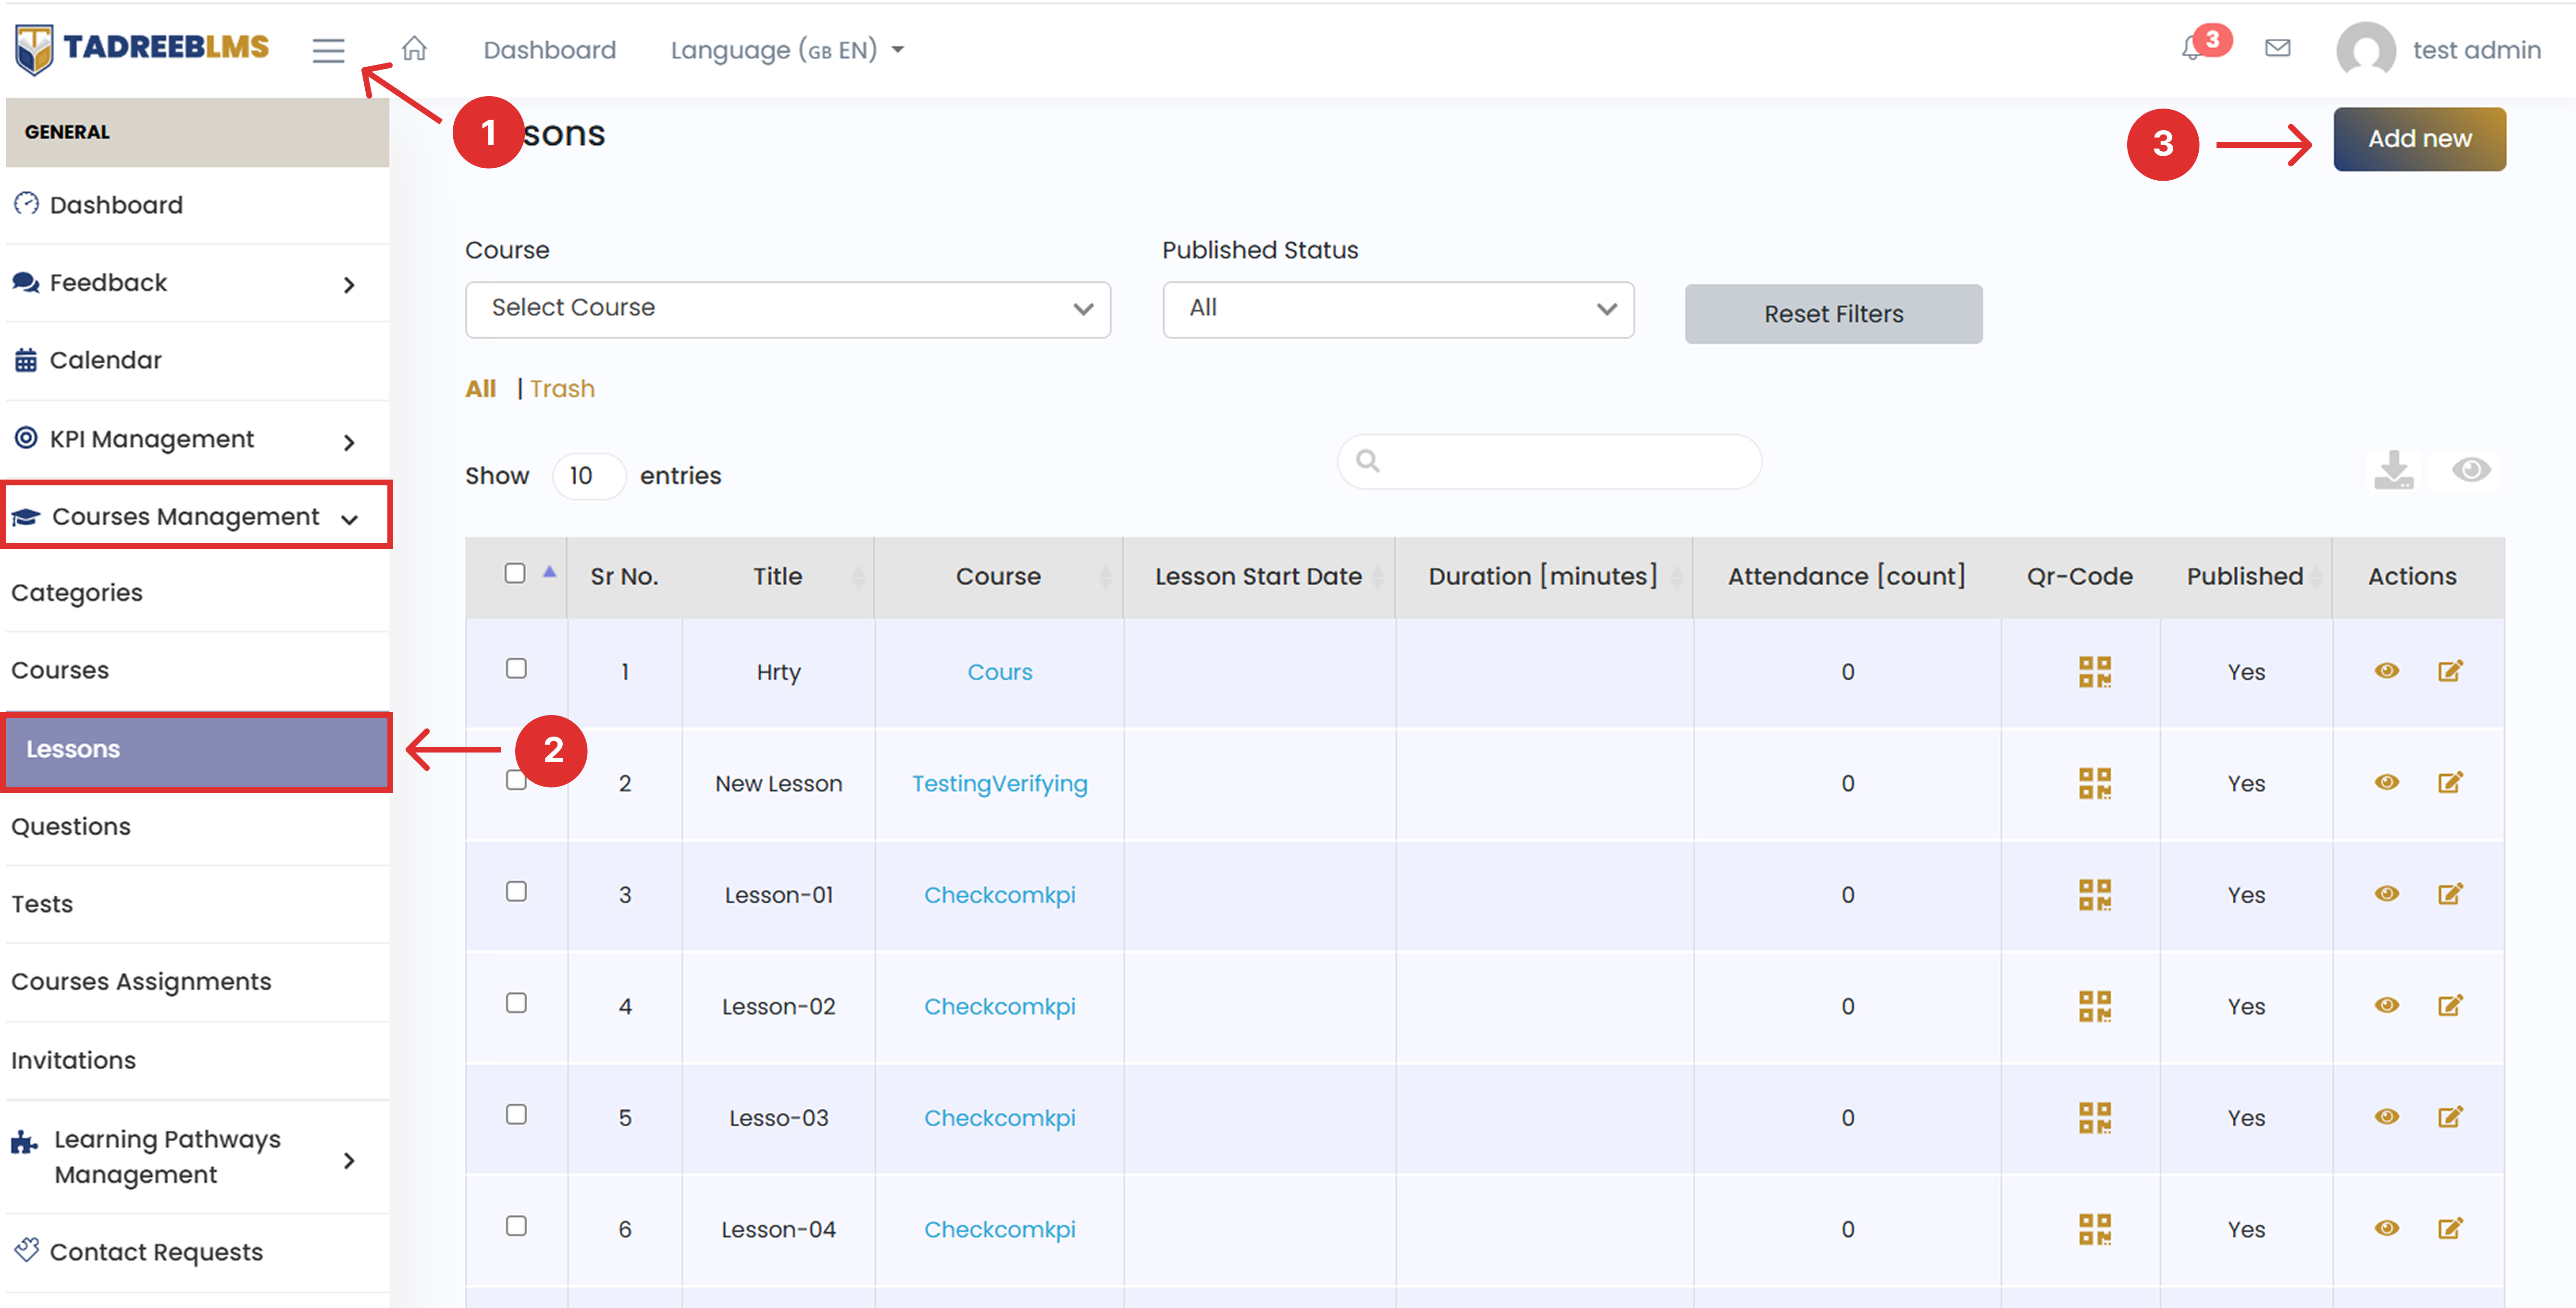The height and width of the screenshot is (1308, 2576).
Task: Expand the KPI Management sidebar menu
Action: (x=197, y=440)
